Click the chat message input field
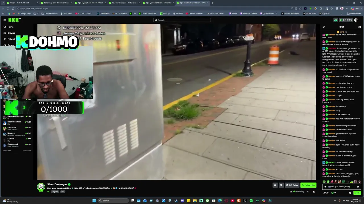The width and height of the screenshot is (364, 204). [x=342, y=187]
